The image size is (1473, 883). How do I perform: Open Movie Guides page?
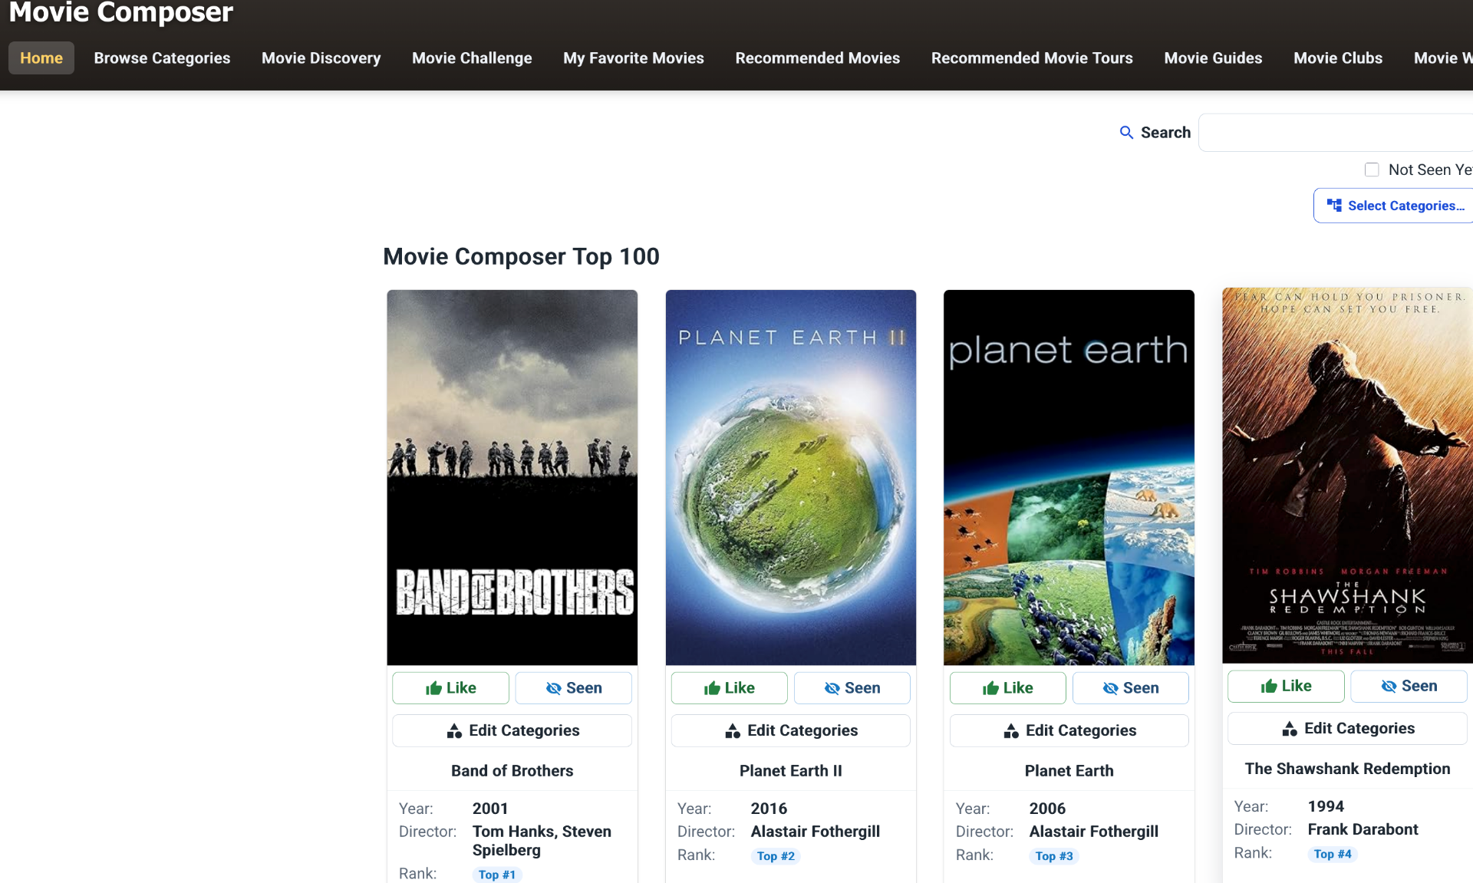1213,58
